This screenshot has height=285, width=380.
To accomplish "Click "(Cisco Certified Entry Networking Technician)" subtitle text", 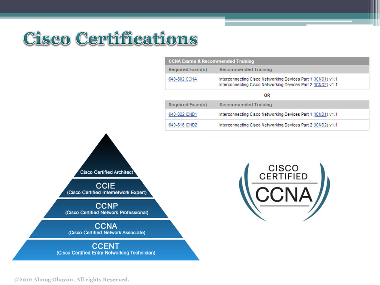I will pyautogui.click(x=106, y=253).
